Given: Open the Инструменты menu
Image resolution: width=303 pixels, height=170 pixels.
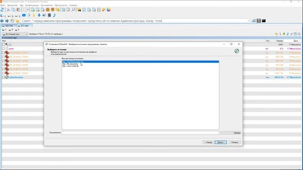Looking at the screenshot, I should pyautogui.click(x=61, y=5).
